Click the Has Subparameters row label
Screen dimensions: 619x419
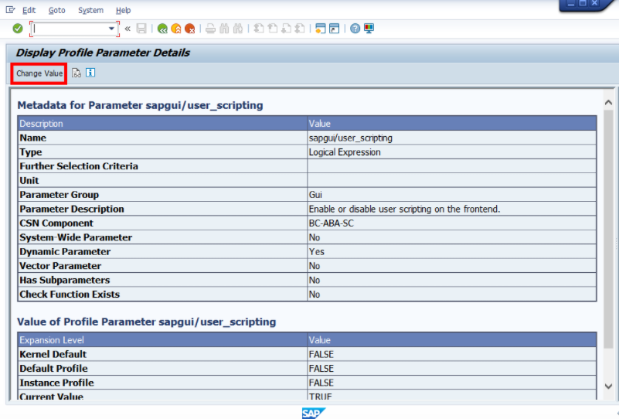click(x=65, y=280)
